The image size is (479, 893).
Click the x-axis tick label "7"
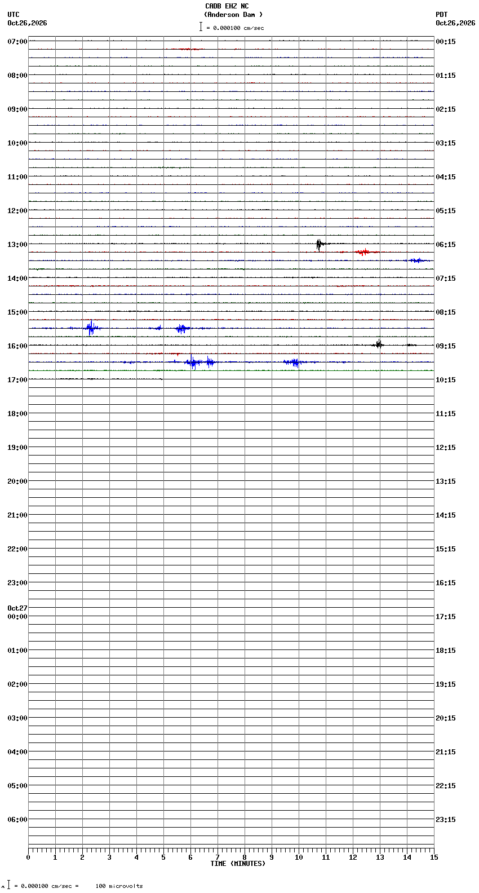(218, 857)
